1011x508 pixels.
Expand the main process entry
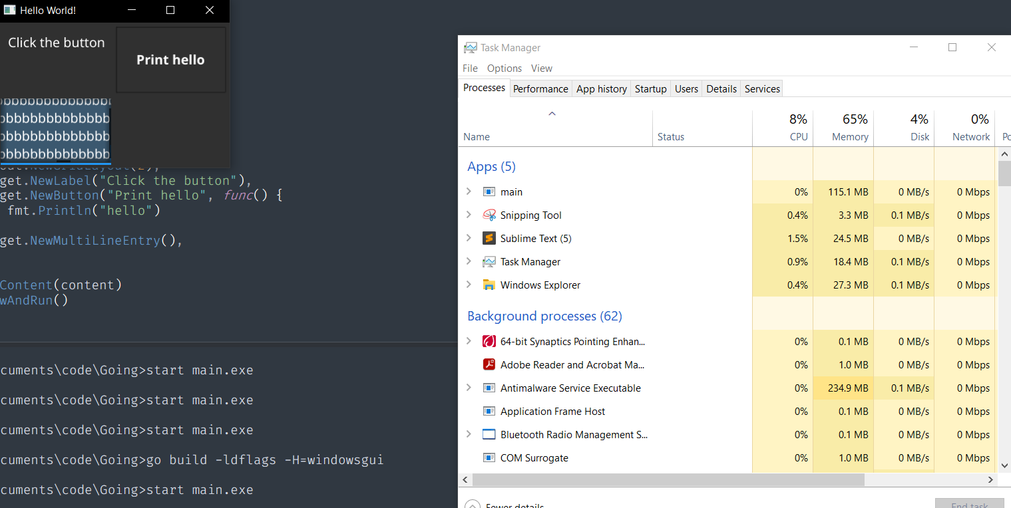(x=469, y=191)
